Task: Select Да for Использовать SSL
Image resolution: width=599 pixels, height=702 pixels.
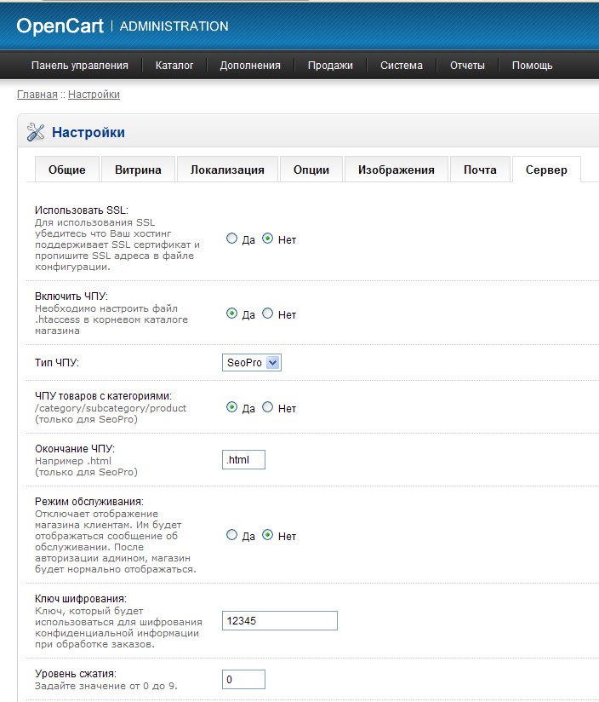Action: click(x=231, y=239)
